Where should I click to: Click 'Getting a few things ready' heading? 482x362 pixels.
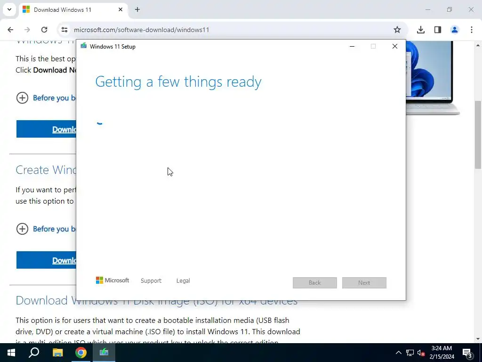[x=178, y=82]
